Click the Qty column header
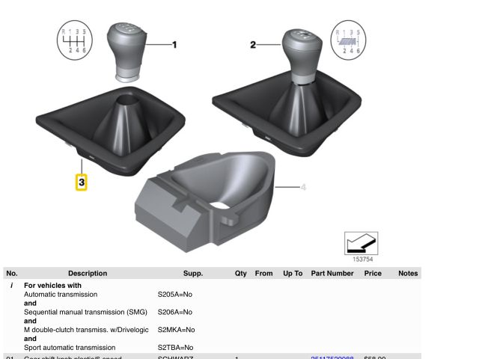The width and height of the screenshot is (479, 359). click(241, 274)
